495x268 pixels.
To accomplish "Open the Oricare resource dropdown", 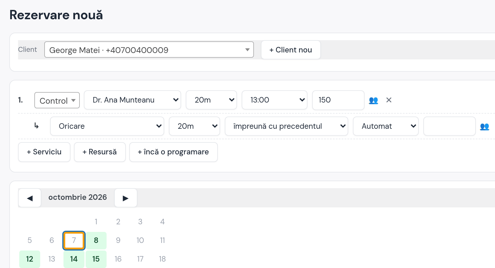I will pos(107,126).
